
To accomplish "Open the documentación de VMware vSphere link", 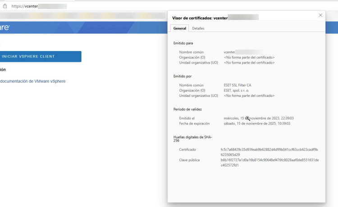I will (33, 81).
